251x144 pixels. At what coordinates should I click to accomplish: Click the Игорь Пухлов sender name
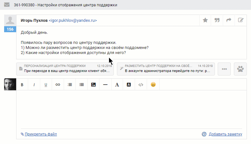[x=34, y=21]
